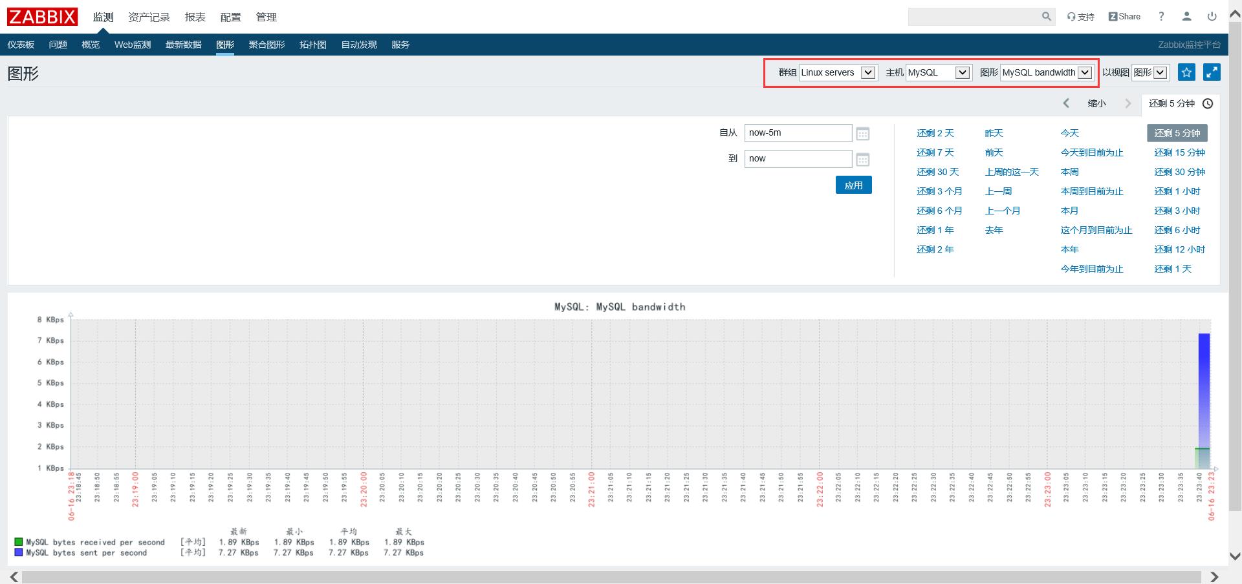
Task: Go to Maps (拓扑图) submenu
Action: point(312,45)
